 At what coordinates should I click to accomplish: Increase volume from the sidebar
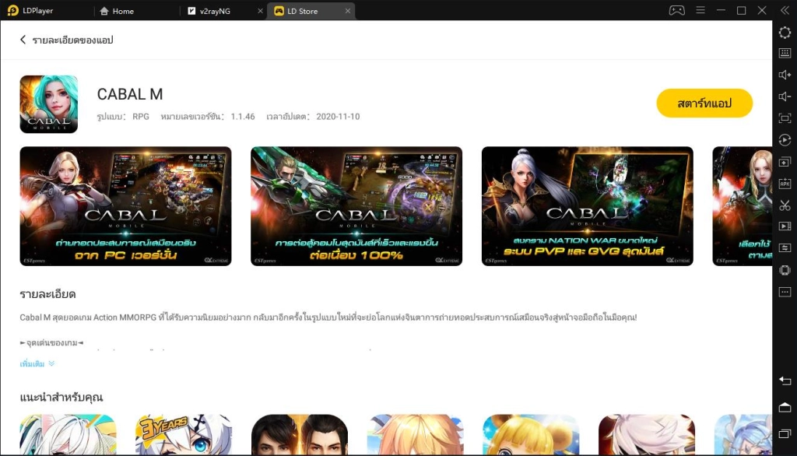tap(785, 75)
